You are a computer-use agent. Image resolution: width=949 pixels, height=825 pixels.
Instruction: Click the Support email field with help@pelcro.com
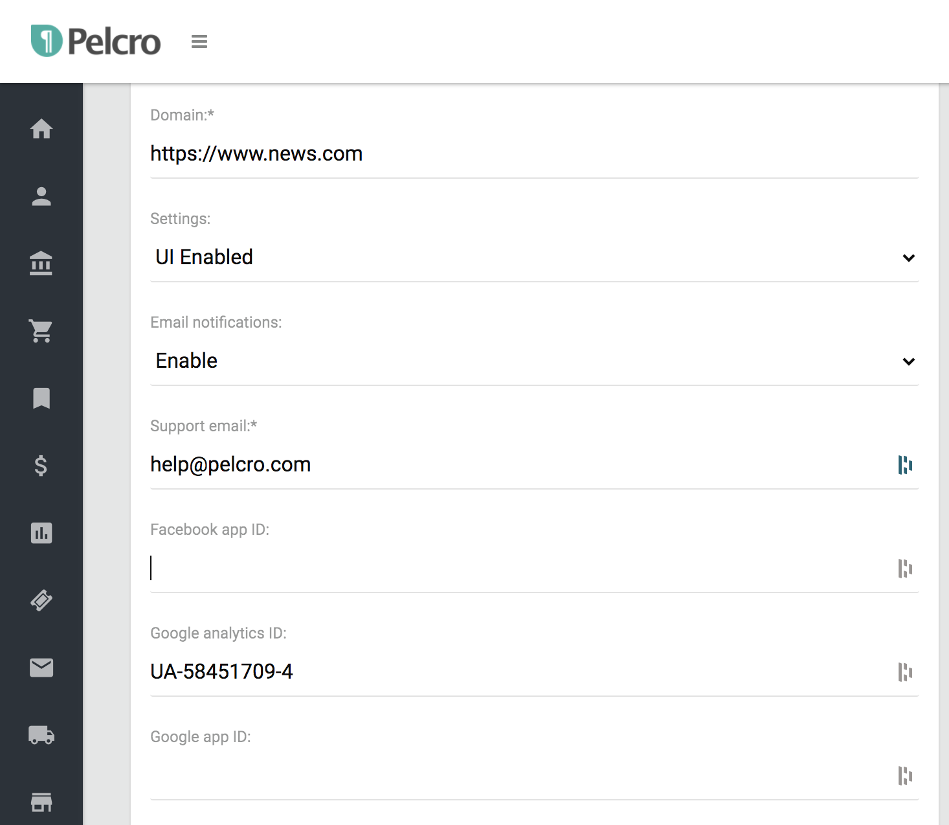pos(521,464)
